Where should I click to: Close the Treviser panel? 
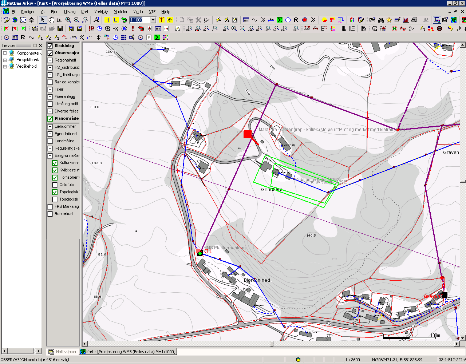coord(40,45)
